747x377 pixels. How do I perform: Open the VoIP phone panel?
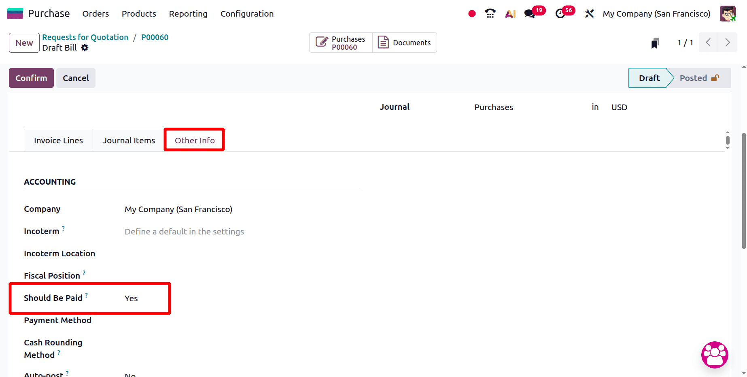tap(490, 13)
